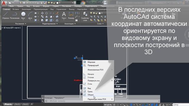The image size is (189, 106).
Task: Toggle grid display in status bar
Action: [x=114, y=105]
